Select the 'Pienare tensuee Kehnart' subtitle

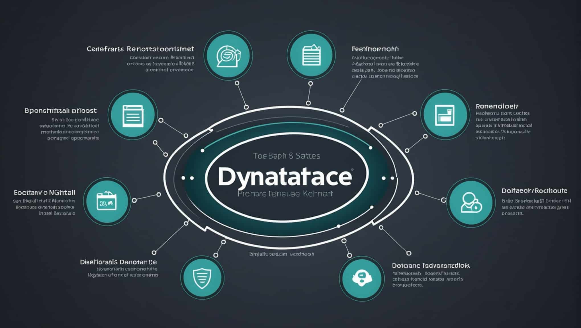(x=285, y=194)
